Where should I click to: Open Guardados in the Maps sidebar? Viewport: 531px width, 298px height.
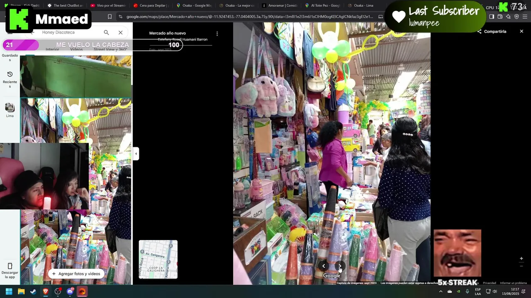click(10, 57)
